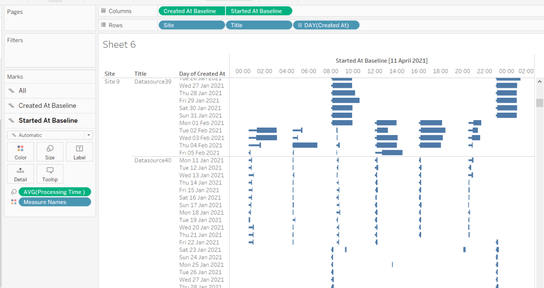Click the size icon beside AVG(Processing Time)
Viewport: 544px width, 288px height.
click(x=13, y=192)
